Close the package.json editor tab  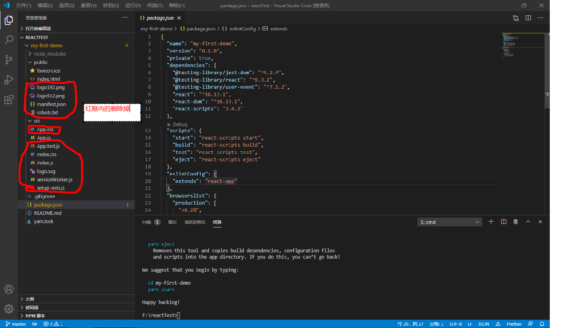click(x=179, y=18)
